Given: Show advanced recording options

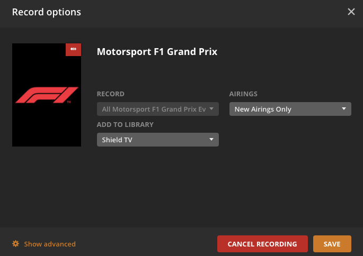Looking at the screenshot, I should point(50,244).
